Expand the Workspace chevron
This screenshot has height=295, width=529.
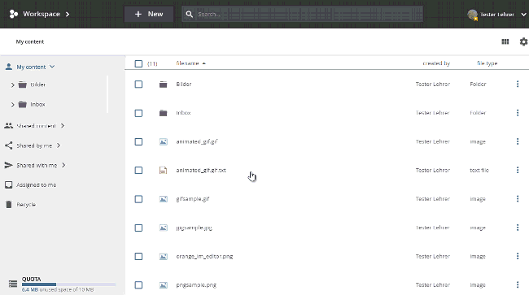point(68,14)
